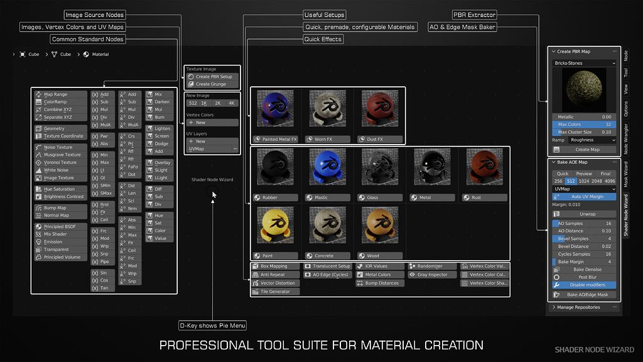Select 256 bake resolution
This screenshot has height=362, width=643.
coord(558,181)
